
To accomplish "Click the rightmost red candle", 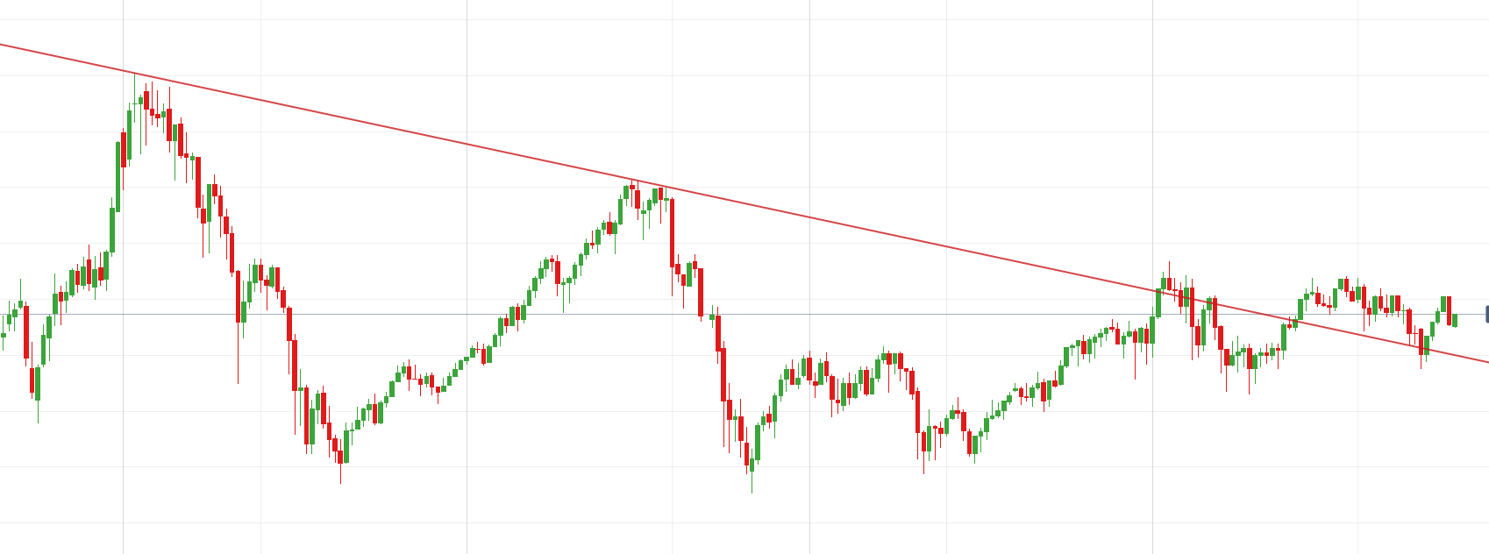I will coord(1449,310).
